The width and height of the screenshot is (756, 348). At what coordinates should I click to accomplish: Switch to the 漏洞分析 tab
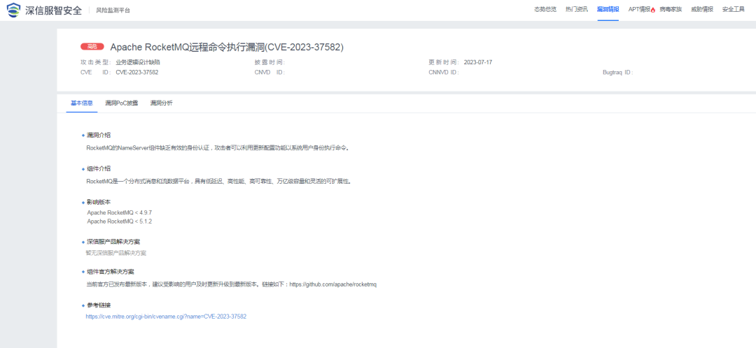tap(162, 103)
